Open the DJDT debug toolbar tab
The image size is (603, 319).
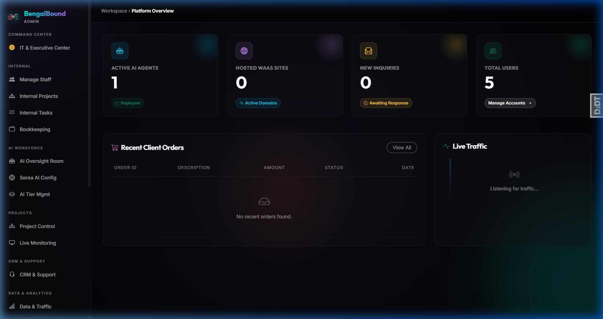(597, 105)
